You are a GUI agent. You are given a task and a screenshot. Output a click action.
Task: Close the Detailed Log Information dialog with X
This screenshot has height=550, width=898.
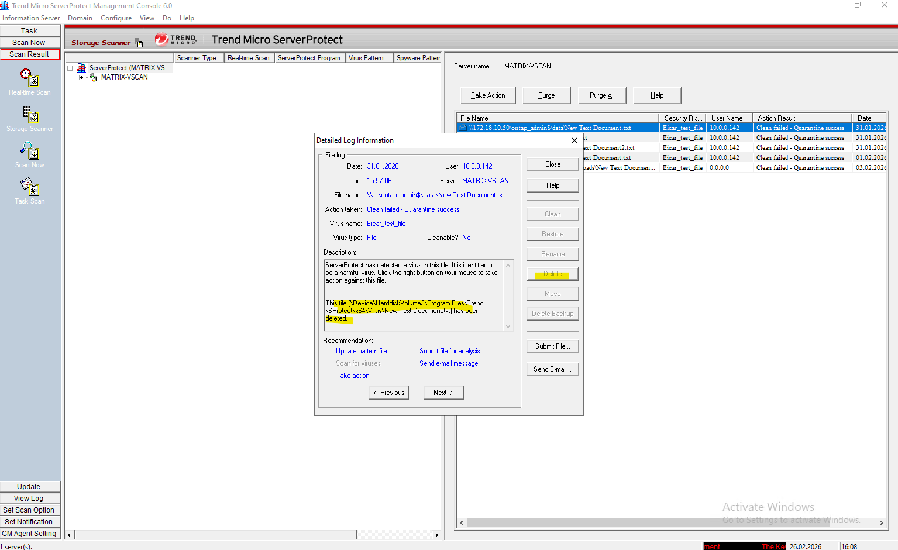coord(574,140)
